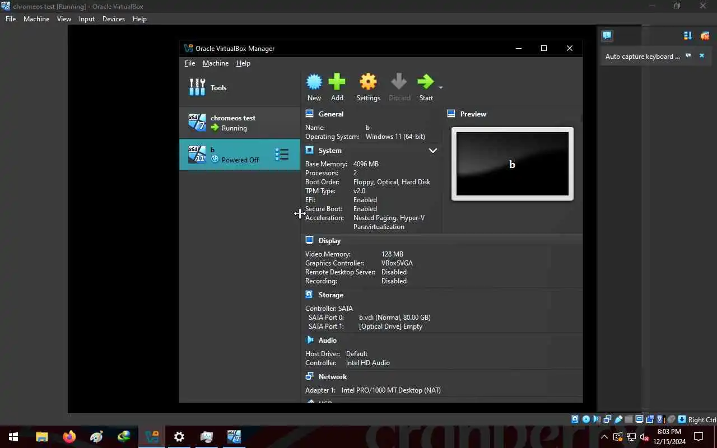This screenshot has width=717, height=448.
Task: Click the remove all notifications icon
Action: click(705, 36)
